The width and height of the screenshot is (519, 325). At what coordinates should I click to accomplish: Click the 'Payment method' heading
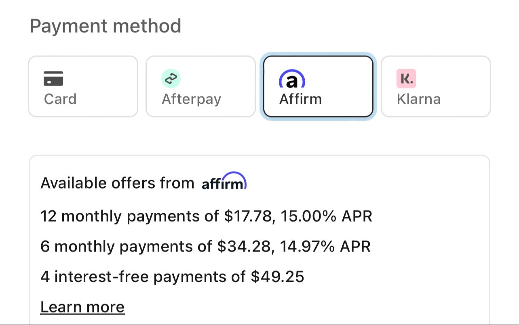pos(105,26)
